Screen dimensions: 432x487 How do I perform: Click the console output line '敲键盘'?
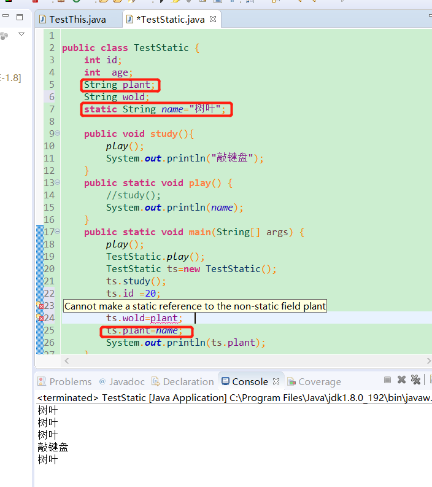pos(53,447)
